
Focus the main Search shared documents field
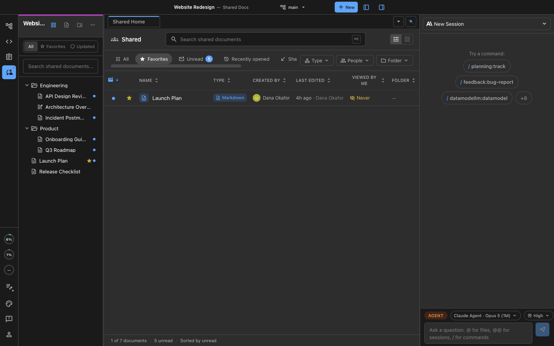point(265,39)
